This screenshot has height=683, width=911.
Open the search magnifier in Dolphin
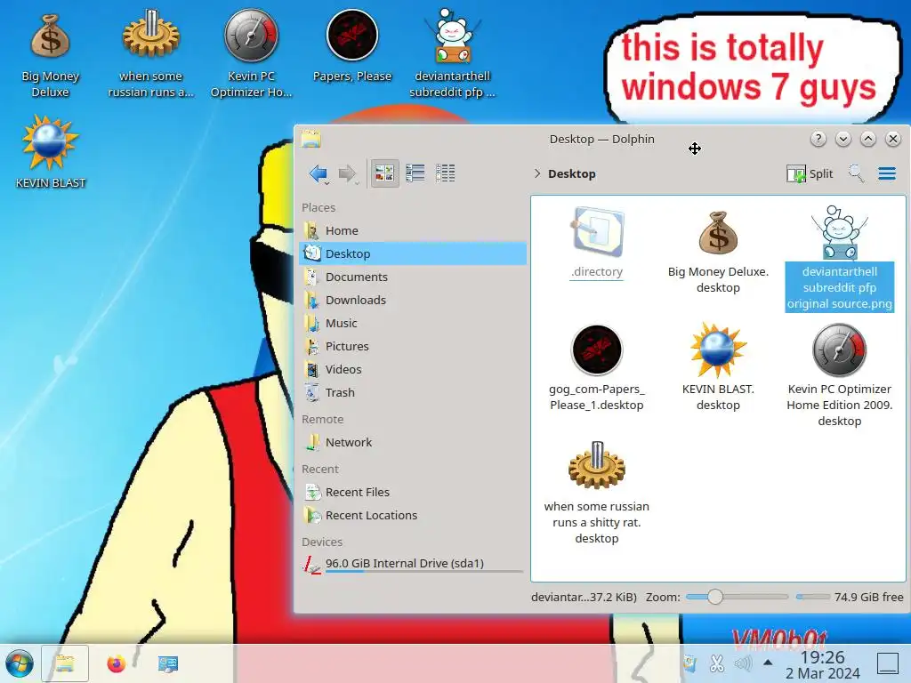[x=856, y=173]
